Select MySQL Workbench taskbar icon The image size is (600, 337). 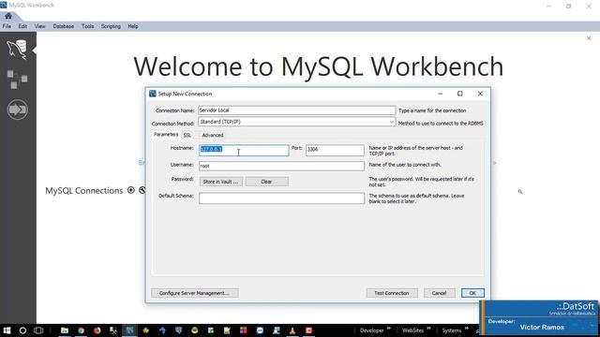129,330
